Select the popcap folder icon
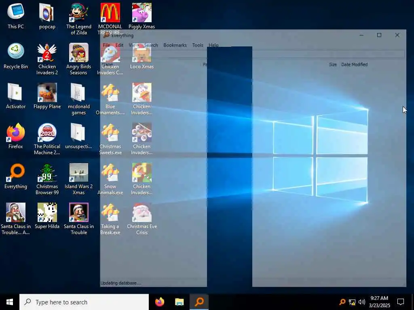 (47, 16)
